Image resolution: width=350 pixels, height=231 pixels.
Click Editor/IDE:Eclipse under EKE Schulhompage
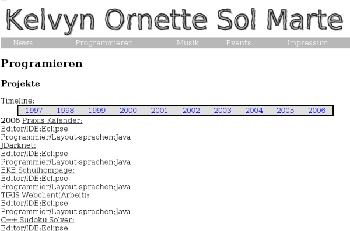(34, 179)
